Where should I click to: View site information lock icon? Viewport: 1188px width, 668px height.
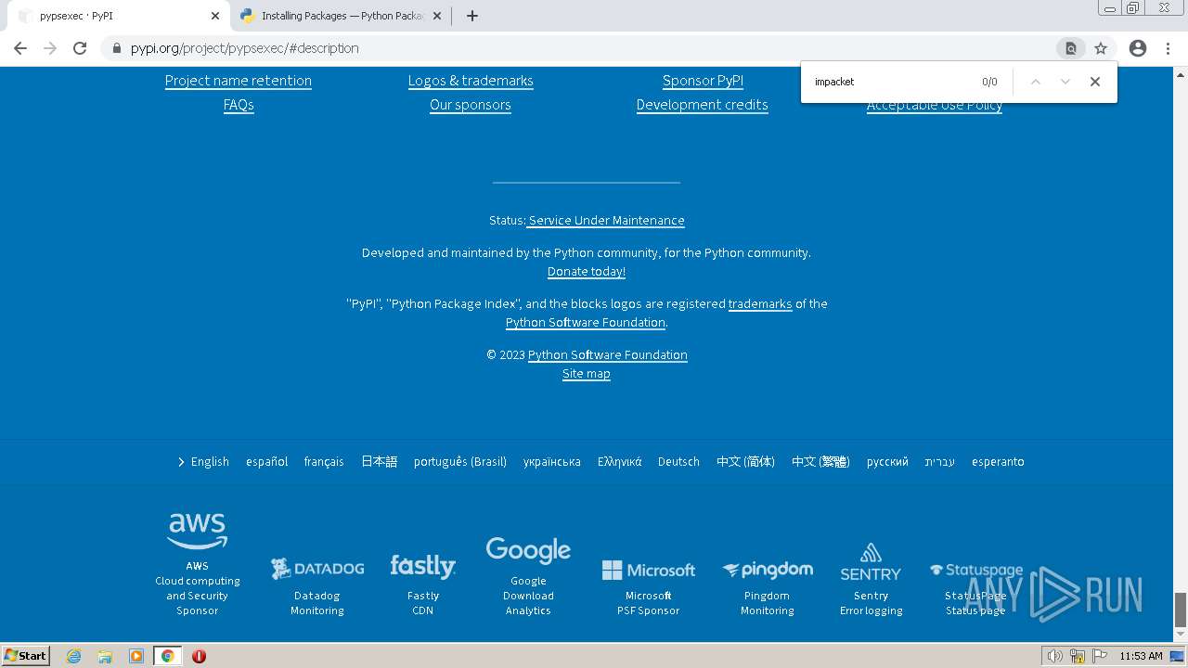[116, 48]
